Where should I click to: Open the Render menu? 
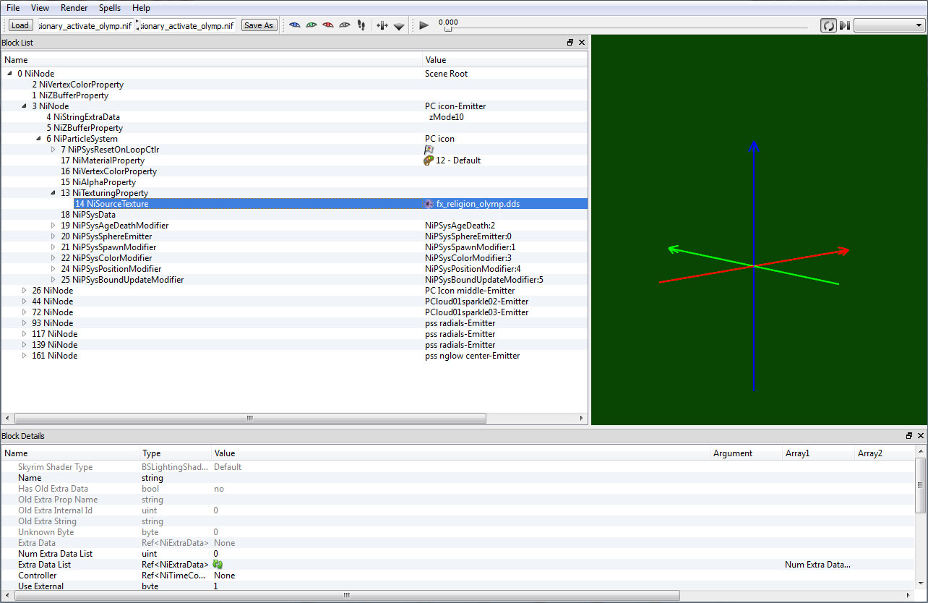tap(74, 8)
